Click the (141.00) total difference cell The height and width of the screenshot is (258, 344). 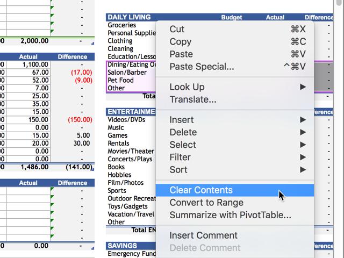[x=73, y=167]
